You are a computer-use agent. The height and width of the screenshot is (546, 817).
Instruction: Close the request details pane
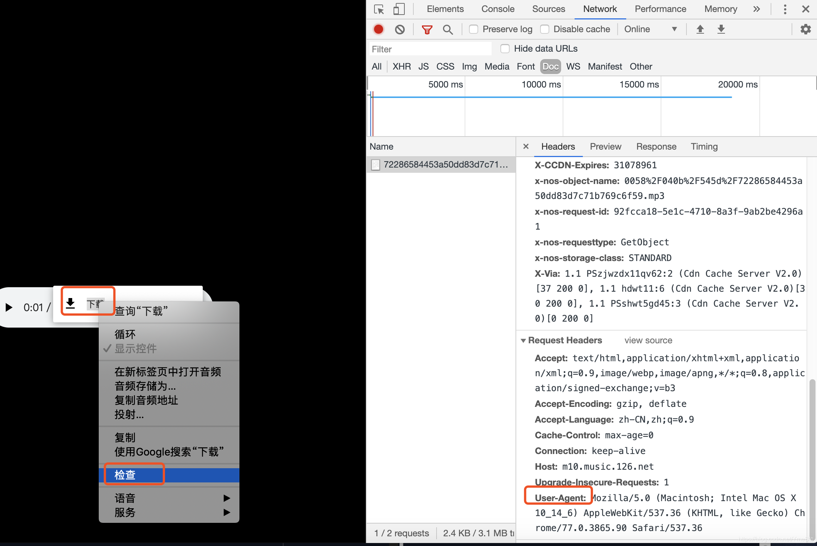(526, 146)
